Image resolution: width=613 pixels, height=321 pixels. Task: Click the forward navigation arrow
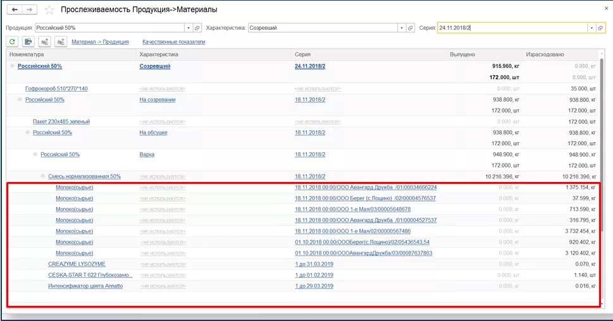pyautogui.click(x=30, y=10)
